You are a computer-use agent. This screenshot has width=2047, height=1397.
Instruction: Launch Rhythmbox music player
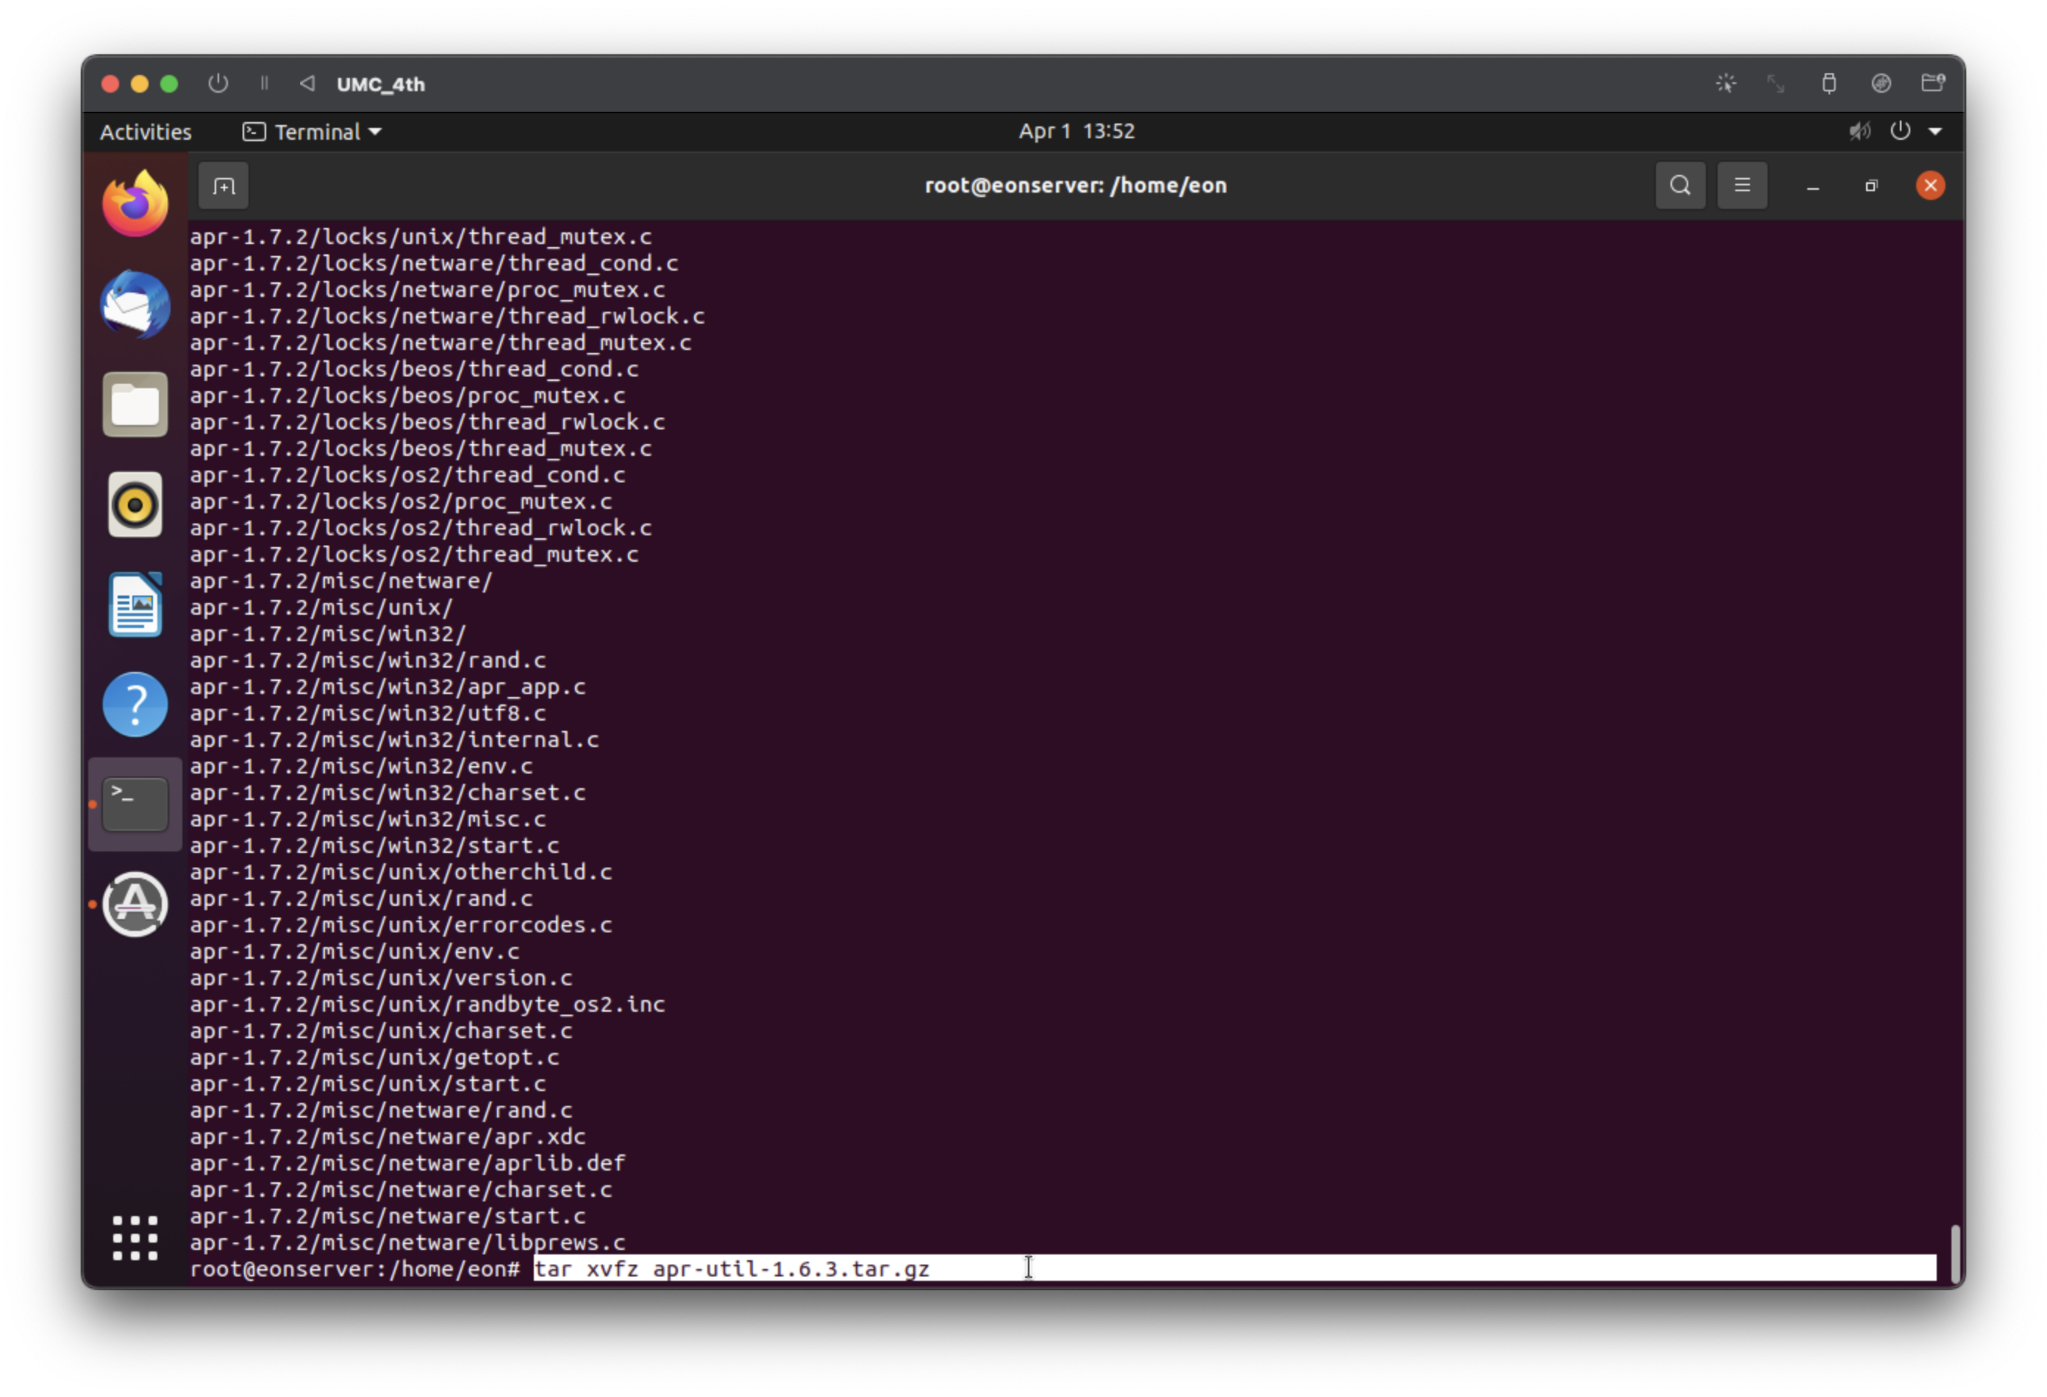(135, 504)
